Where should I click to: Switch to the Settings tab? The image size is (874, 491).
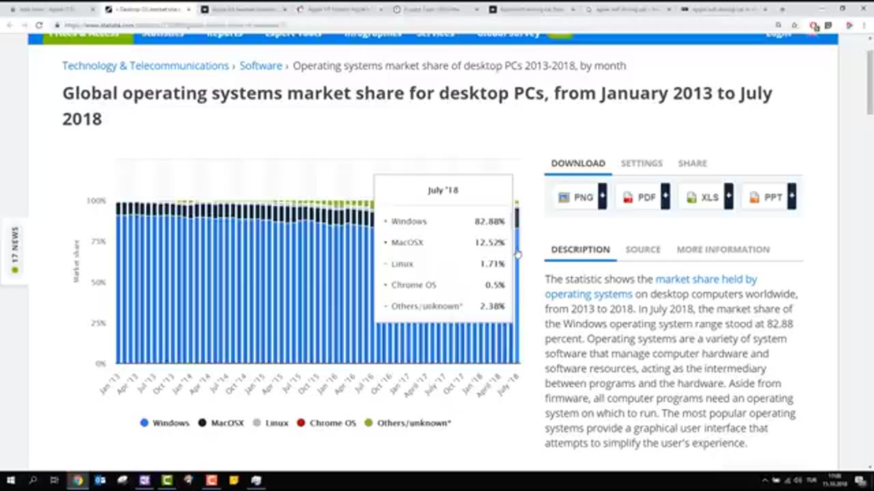pos(641,163)
